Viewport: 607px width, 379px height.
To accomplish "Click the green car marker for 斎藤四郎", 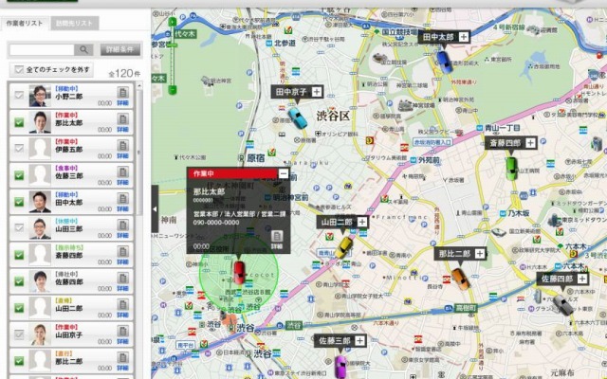I will click(511, 169).
